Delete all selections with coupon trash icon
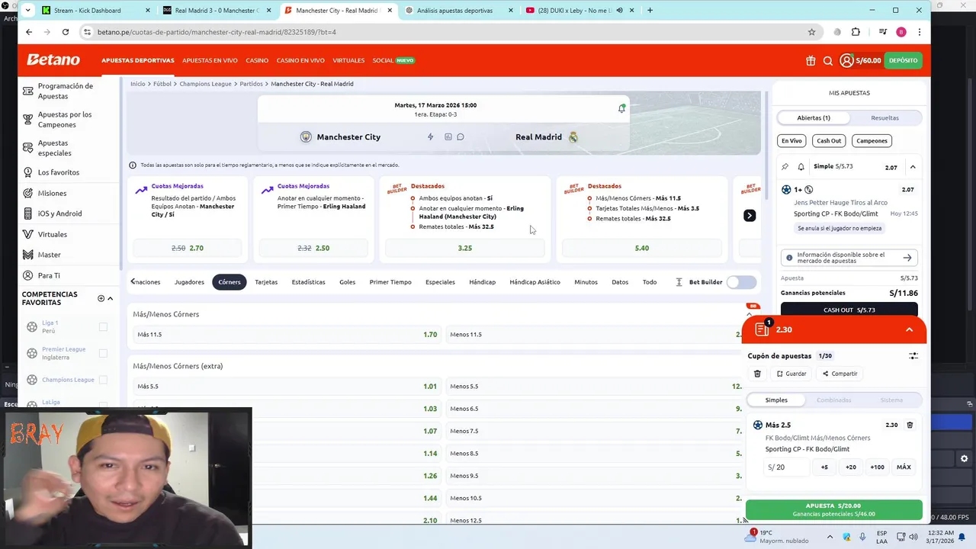 (757, 374)
